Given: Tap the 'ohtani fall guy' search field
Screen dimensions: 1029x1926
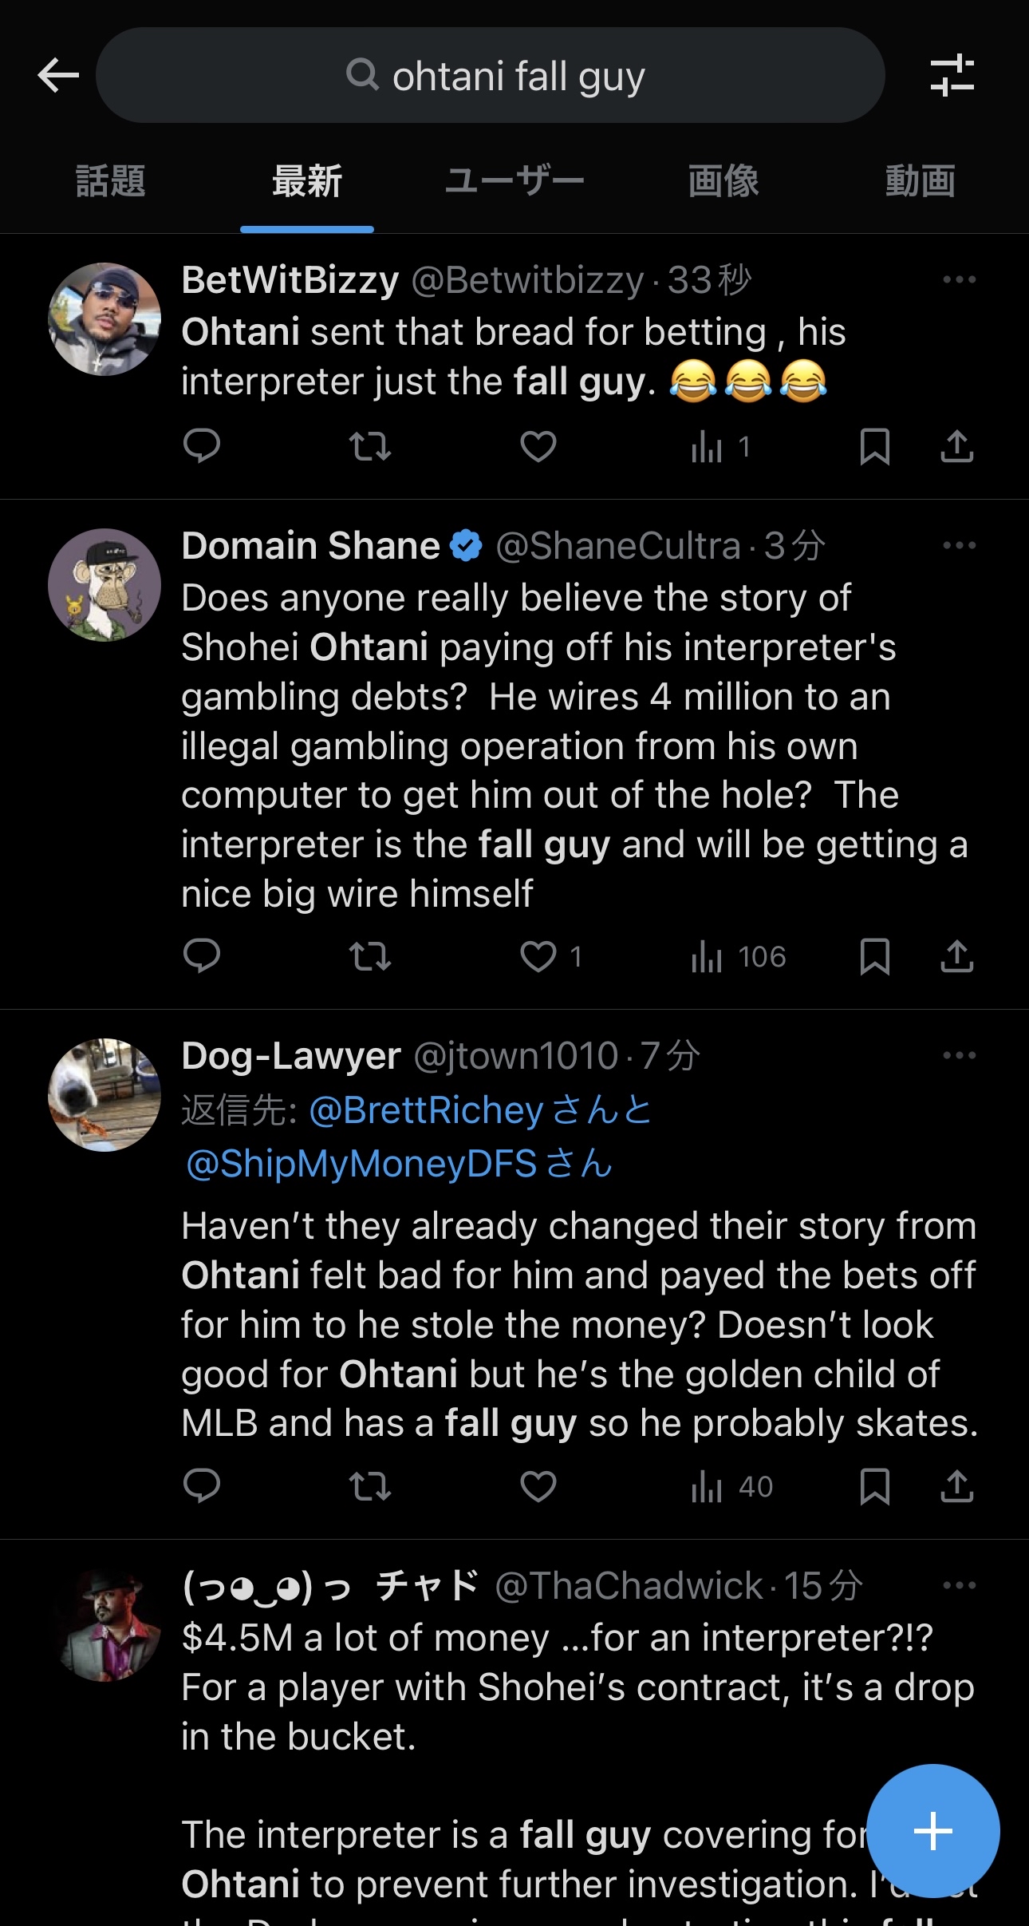Looking at the screenshot, I should 490,76.
